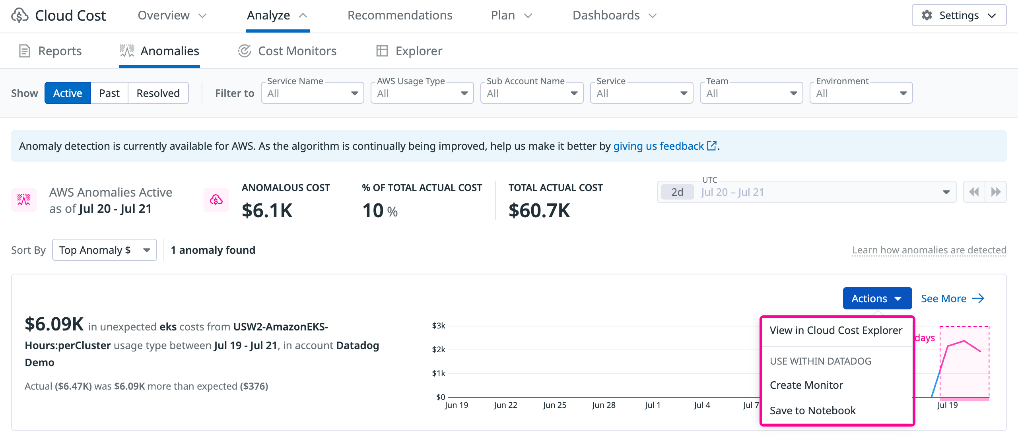Image resolution: width=1018 pixels, height=448 pixels.
Task: Switch to the Reports tab
Action: click(51, 51)
